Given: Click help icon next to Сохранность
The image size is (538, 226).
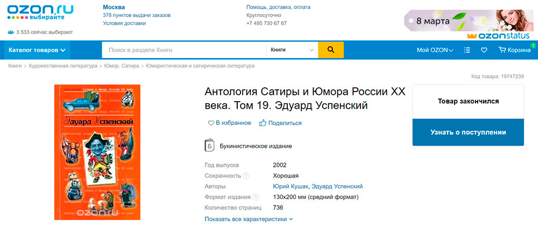Looking at the screenshot, I should (x=246, y=176).
